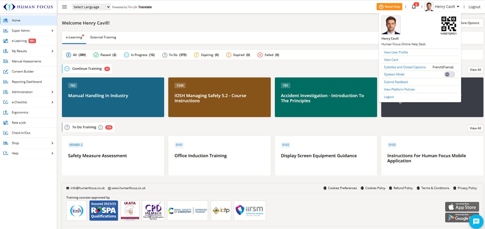485x229 pixels.
Task: Click the Human Focus logo
Action: pos(28,7)
